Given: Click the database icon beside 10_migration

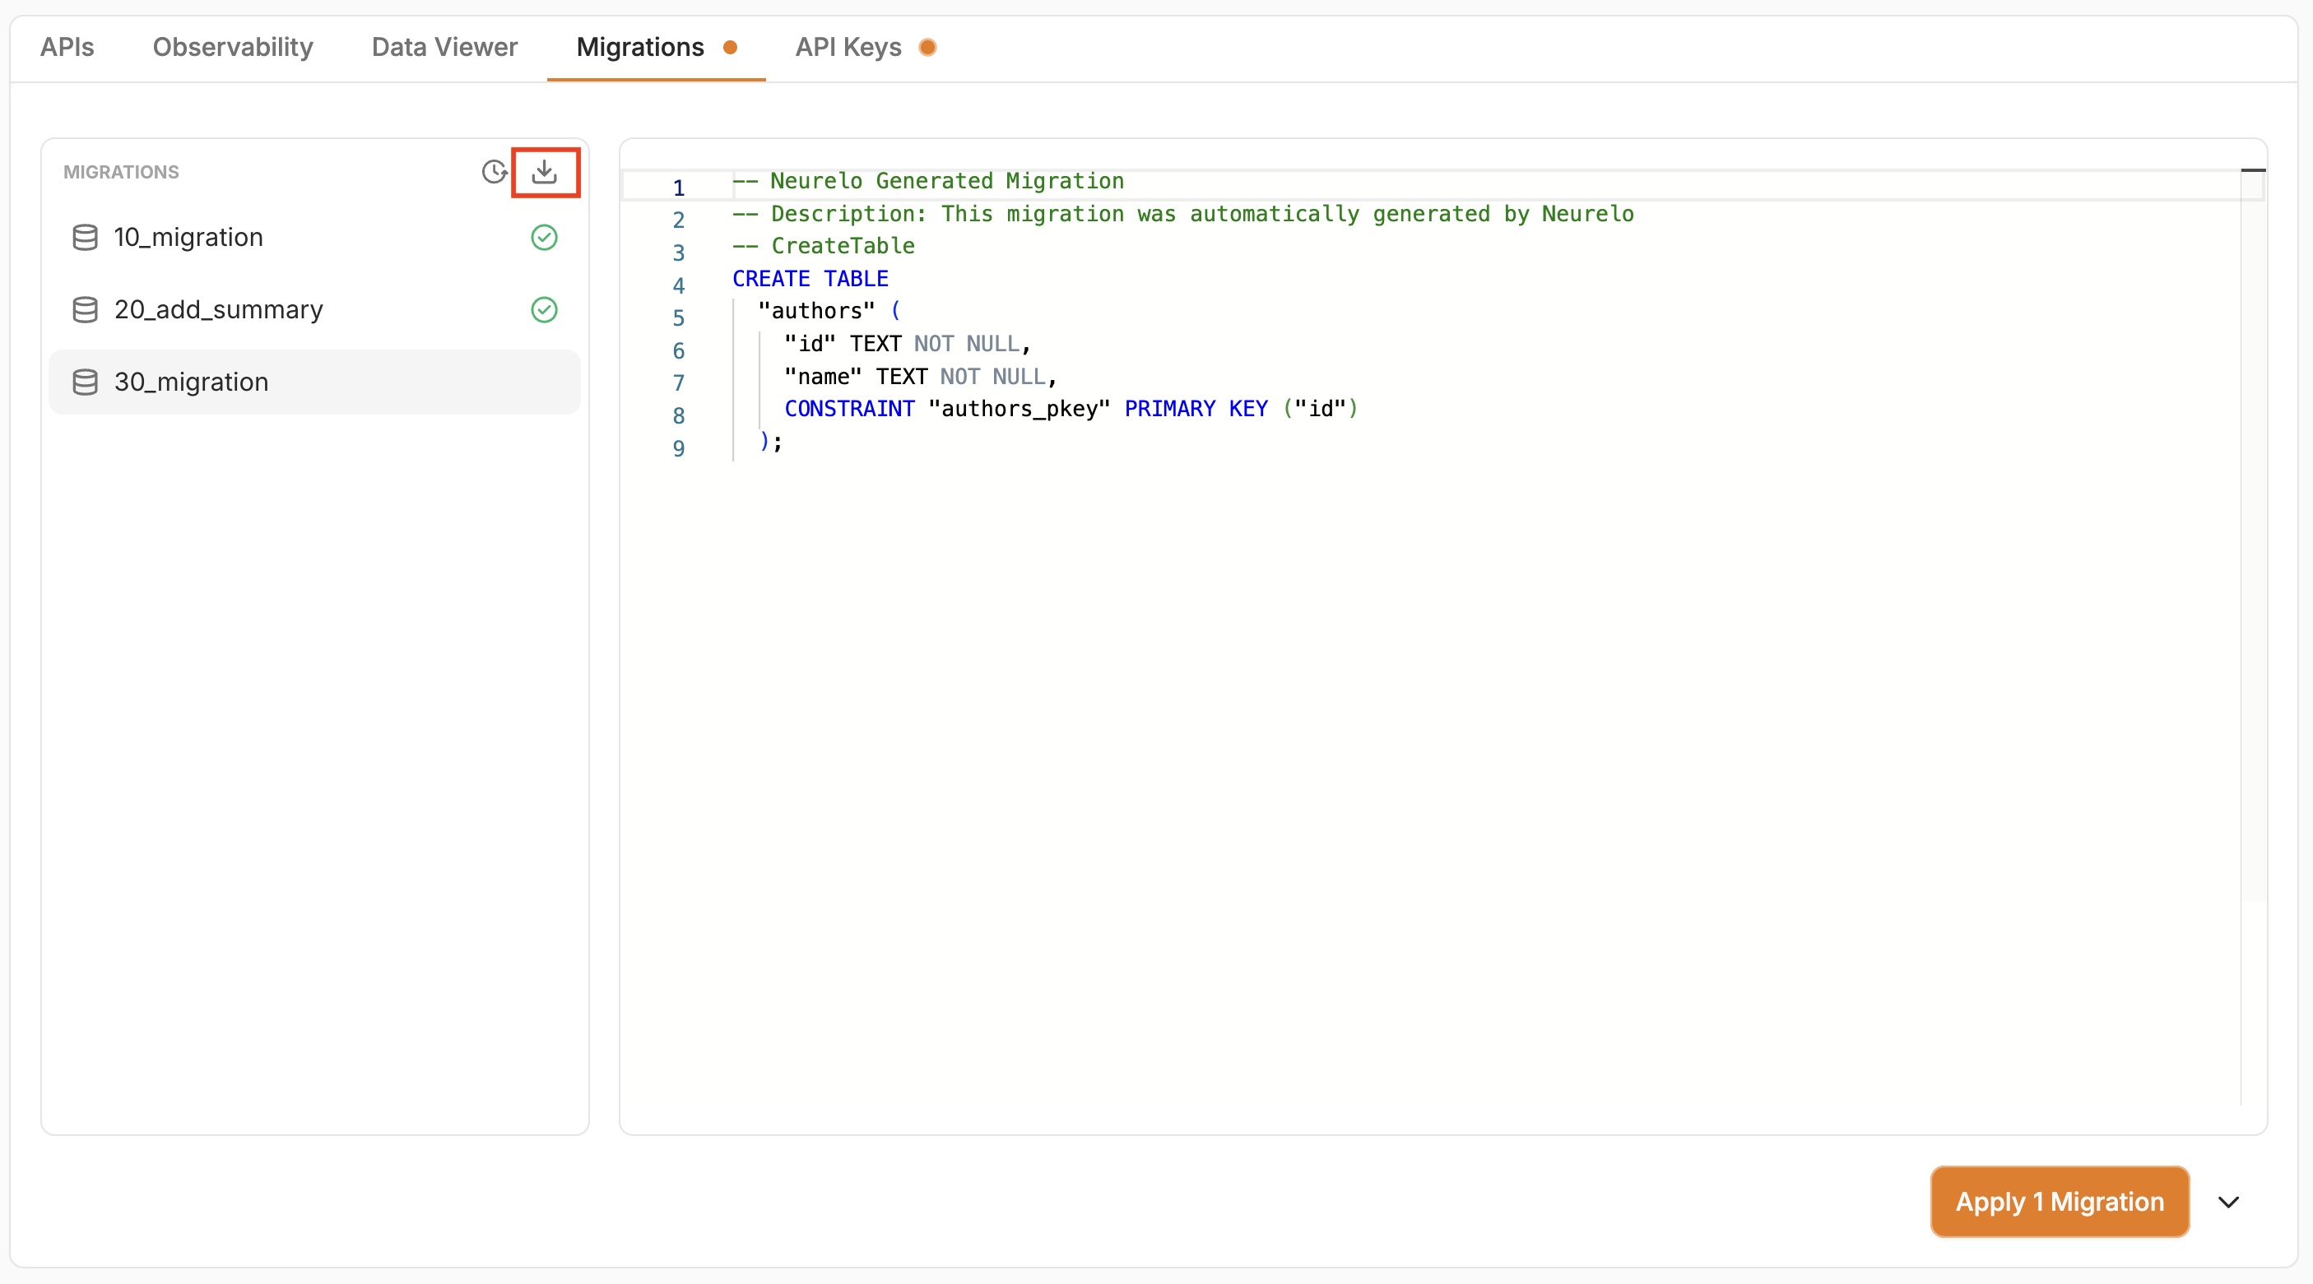Looking at the screenshot, I should 85,238.
